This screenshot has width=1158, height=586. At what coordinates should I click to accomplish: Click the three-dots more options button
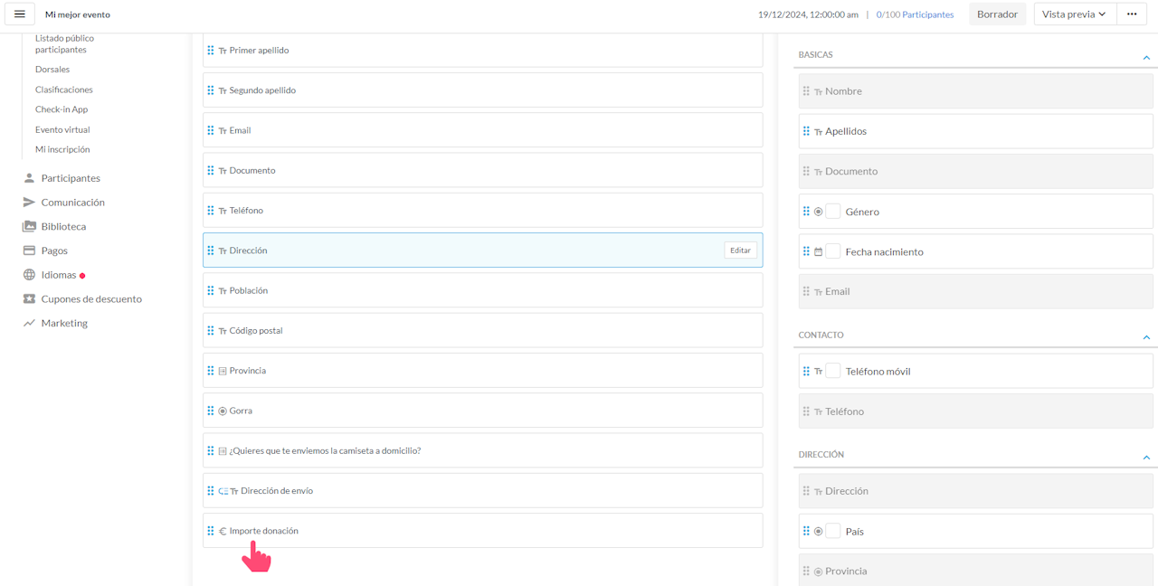tap(1131, 14)
